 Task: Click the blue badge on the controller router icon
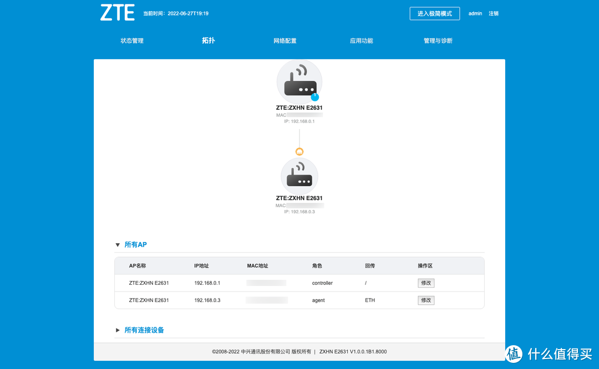pyautogui.click(x=314, y=96)
